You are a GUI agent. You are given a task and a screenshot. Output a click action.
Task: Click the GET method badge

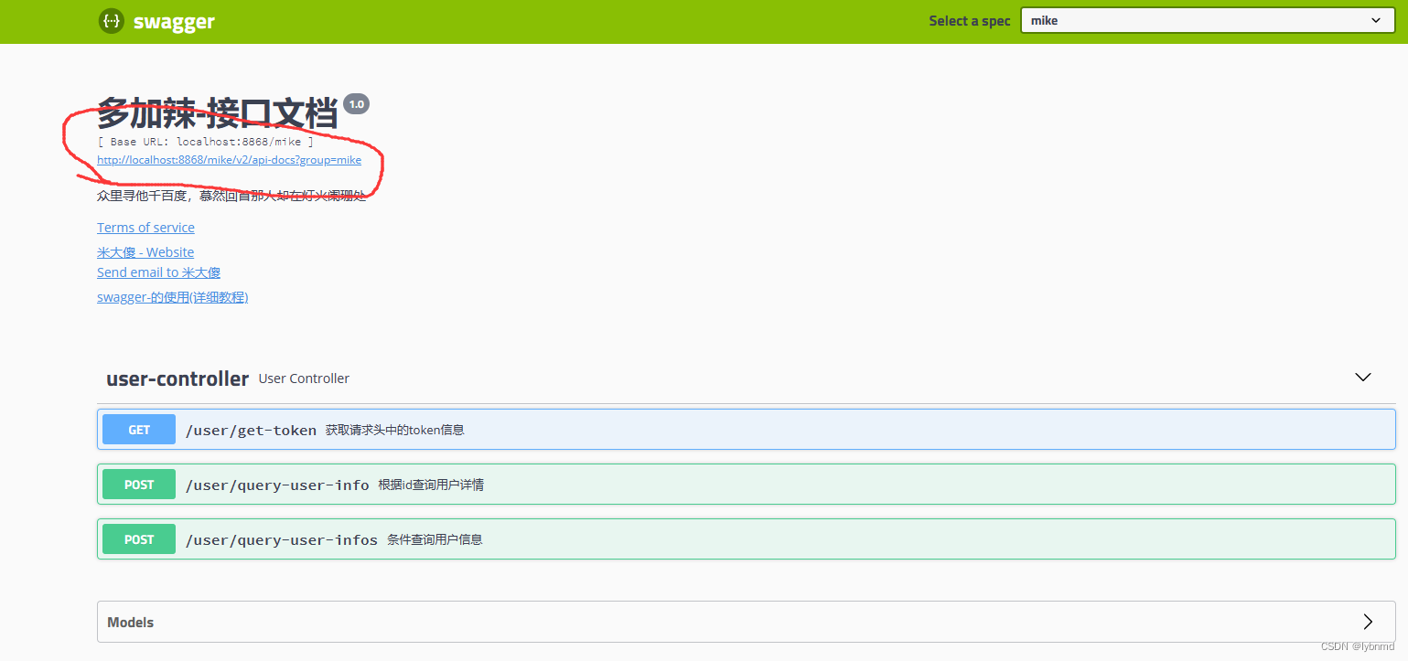[139, 430]
